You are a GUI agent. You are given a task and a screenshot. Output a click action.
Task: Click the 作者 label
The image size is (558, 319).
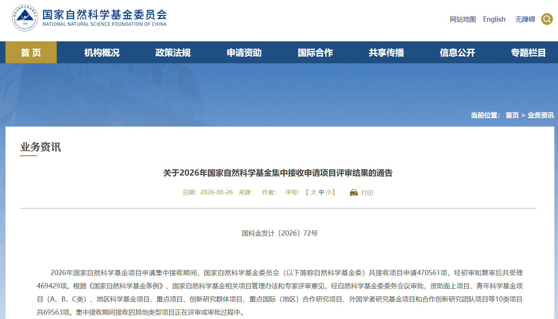(269, 192)
